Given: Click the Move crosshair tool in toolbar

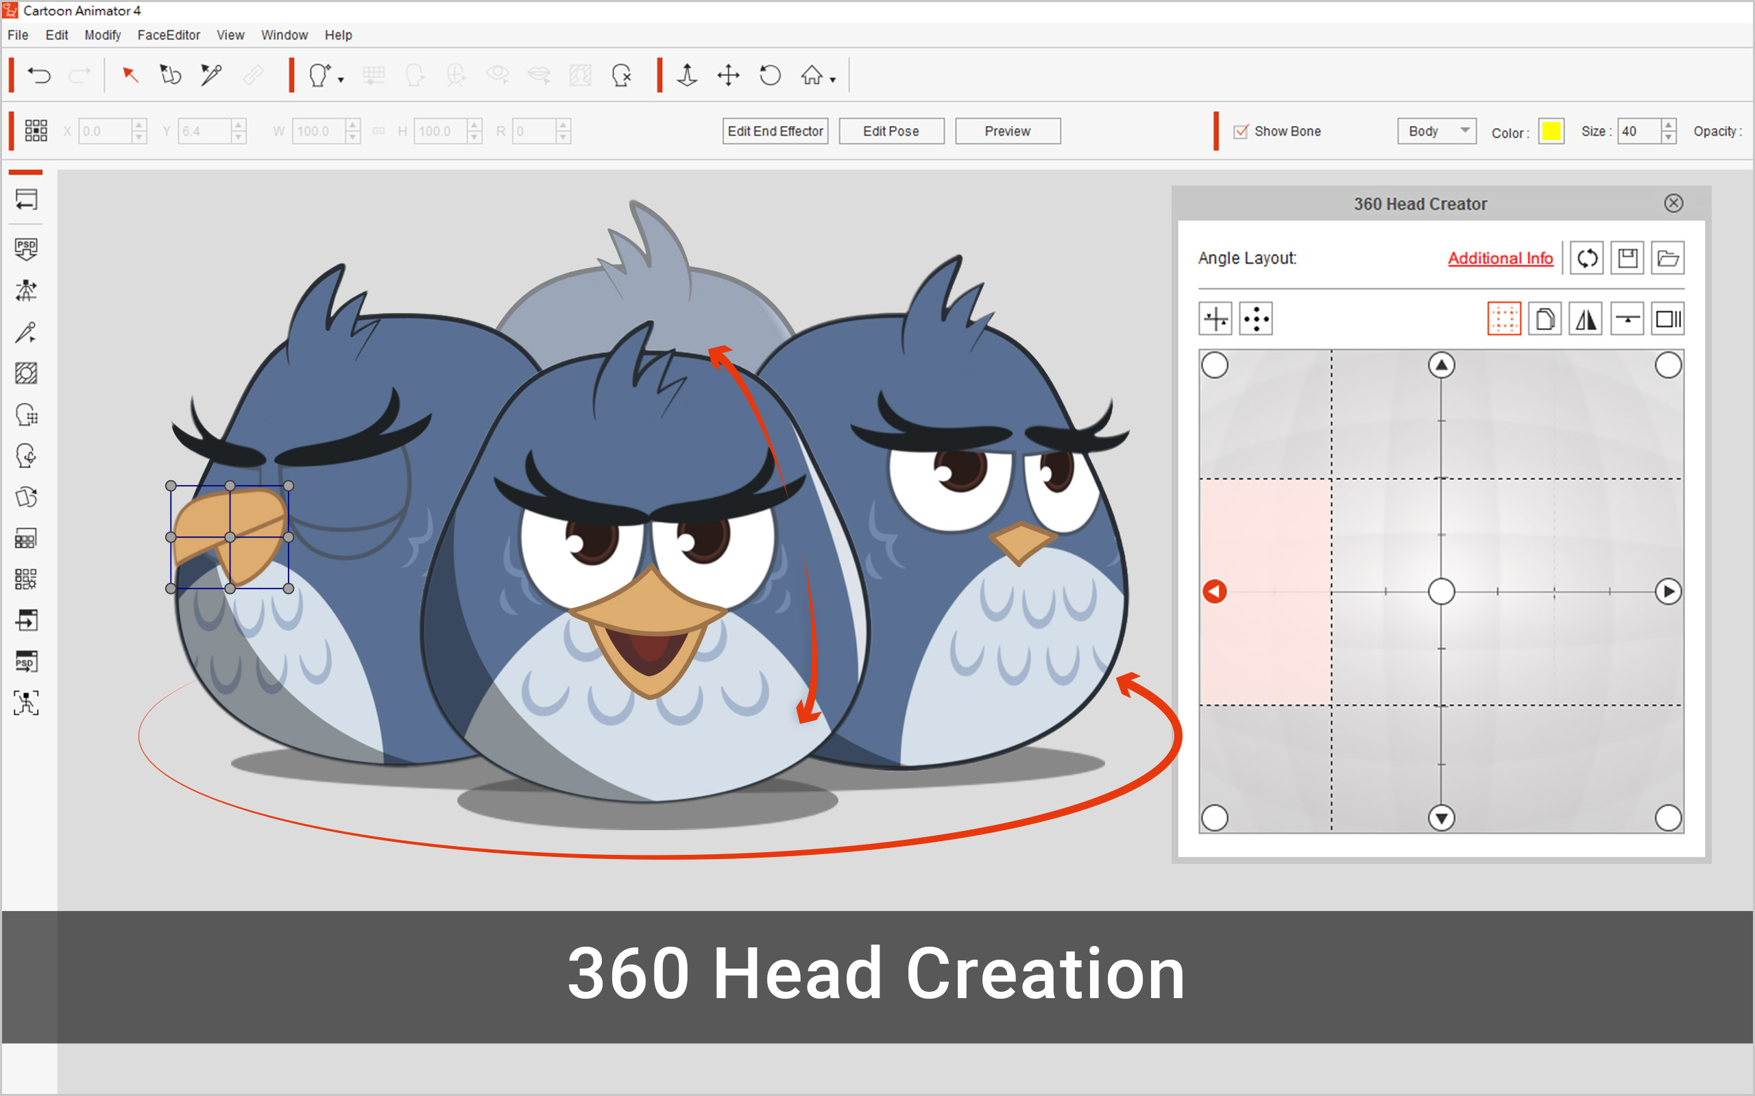Looking at the screenshot, I should pos(728,75).
